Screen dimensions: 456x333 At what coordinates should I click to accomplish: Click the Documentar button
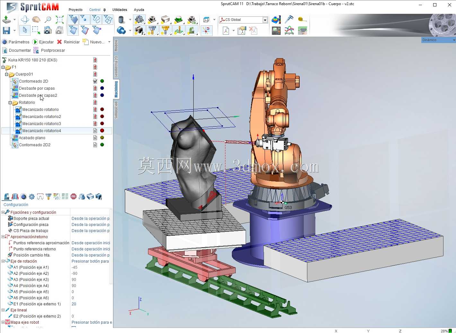click(x=17, y=50)
